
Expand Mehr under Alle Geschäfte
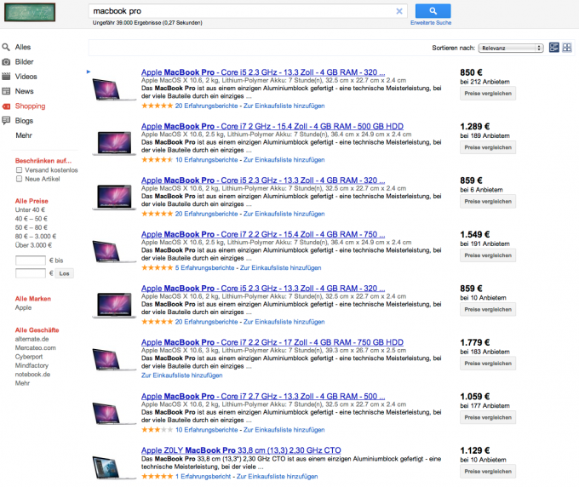22,383
